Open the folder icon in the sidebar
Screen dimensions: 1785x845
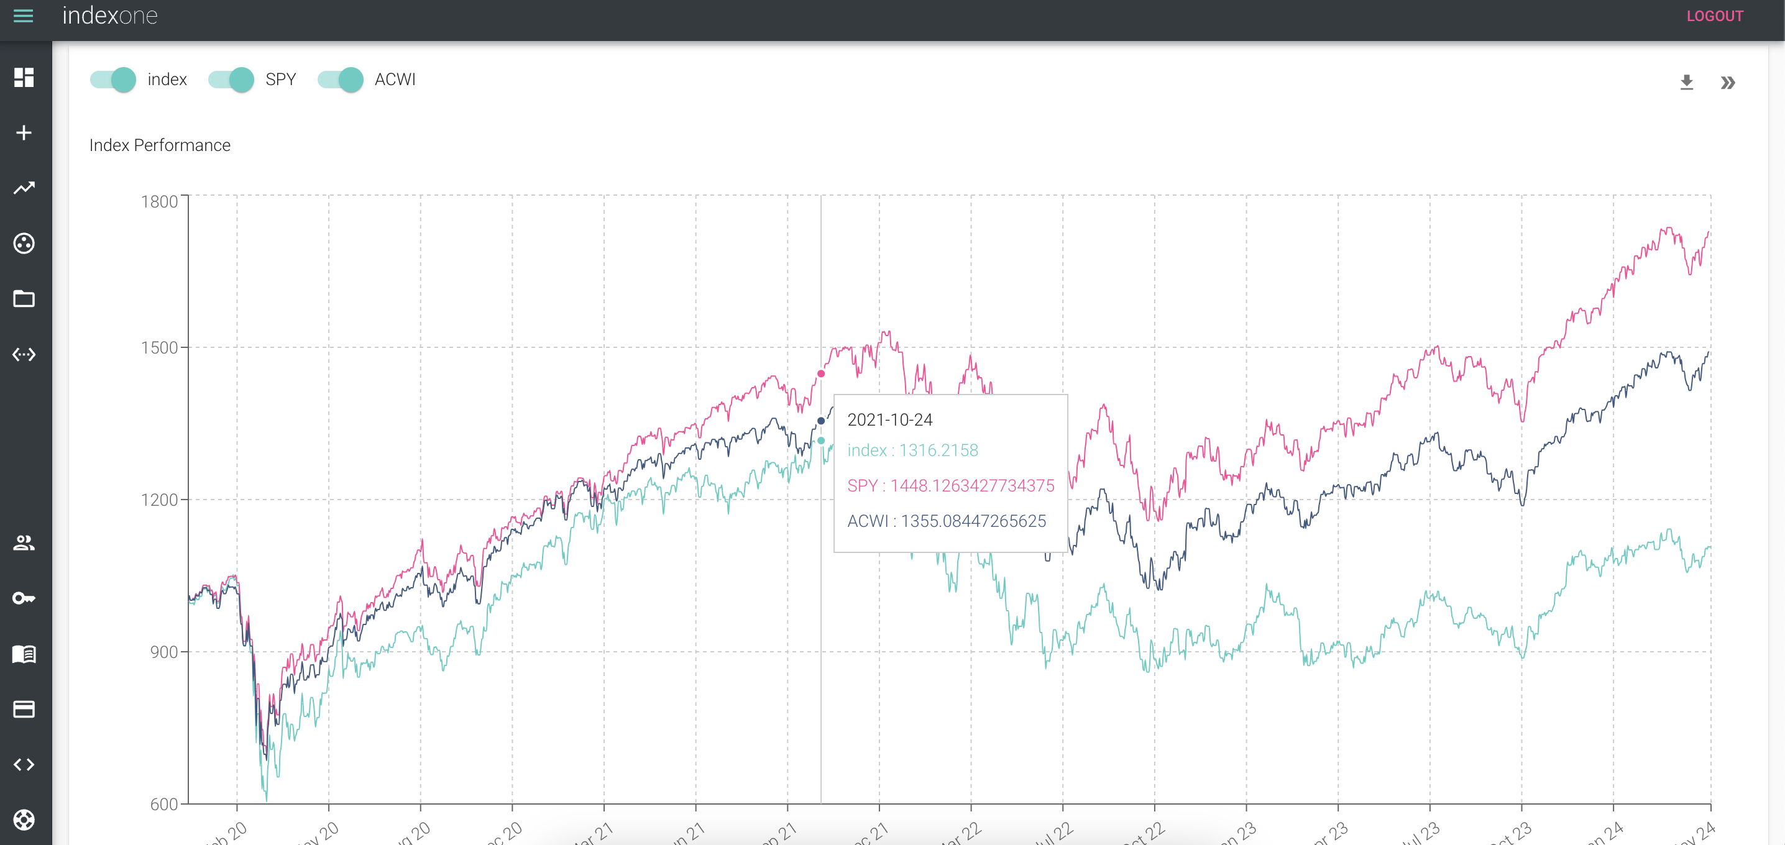(x=24, y=298)
